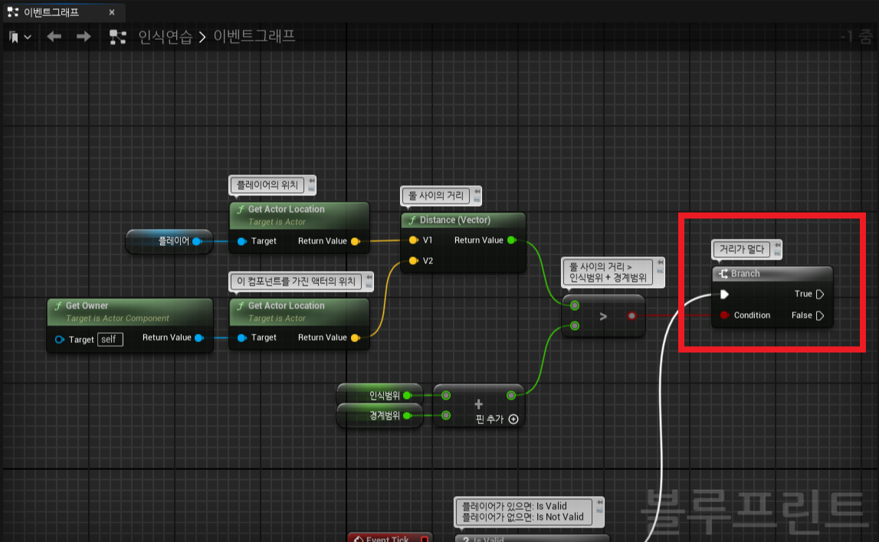Image resolution: width=879 pixels, height=542 pixels.
Task: Toggle pin on 플레이어가 있으면 comment bubble
Action: click(599, 501)
